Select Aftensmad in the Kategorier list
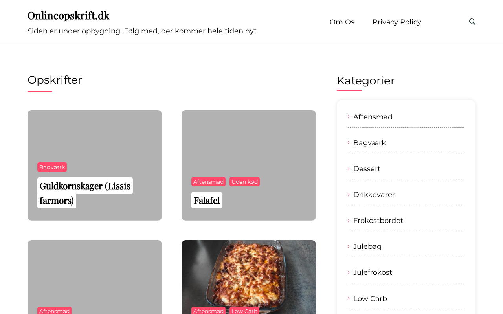 373,117
